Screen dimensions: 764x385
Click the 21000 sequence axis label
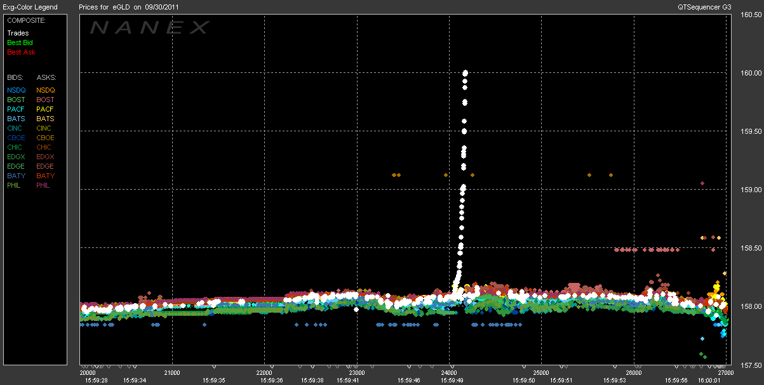pos(173,373)
